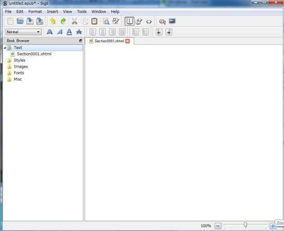Click the Paste clipboard icon
The height and width of the screenshot is (231, 284).
(94, 21)
